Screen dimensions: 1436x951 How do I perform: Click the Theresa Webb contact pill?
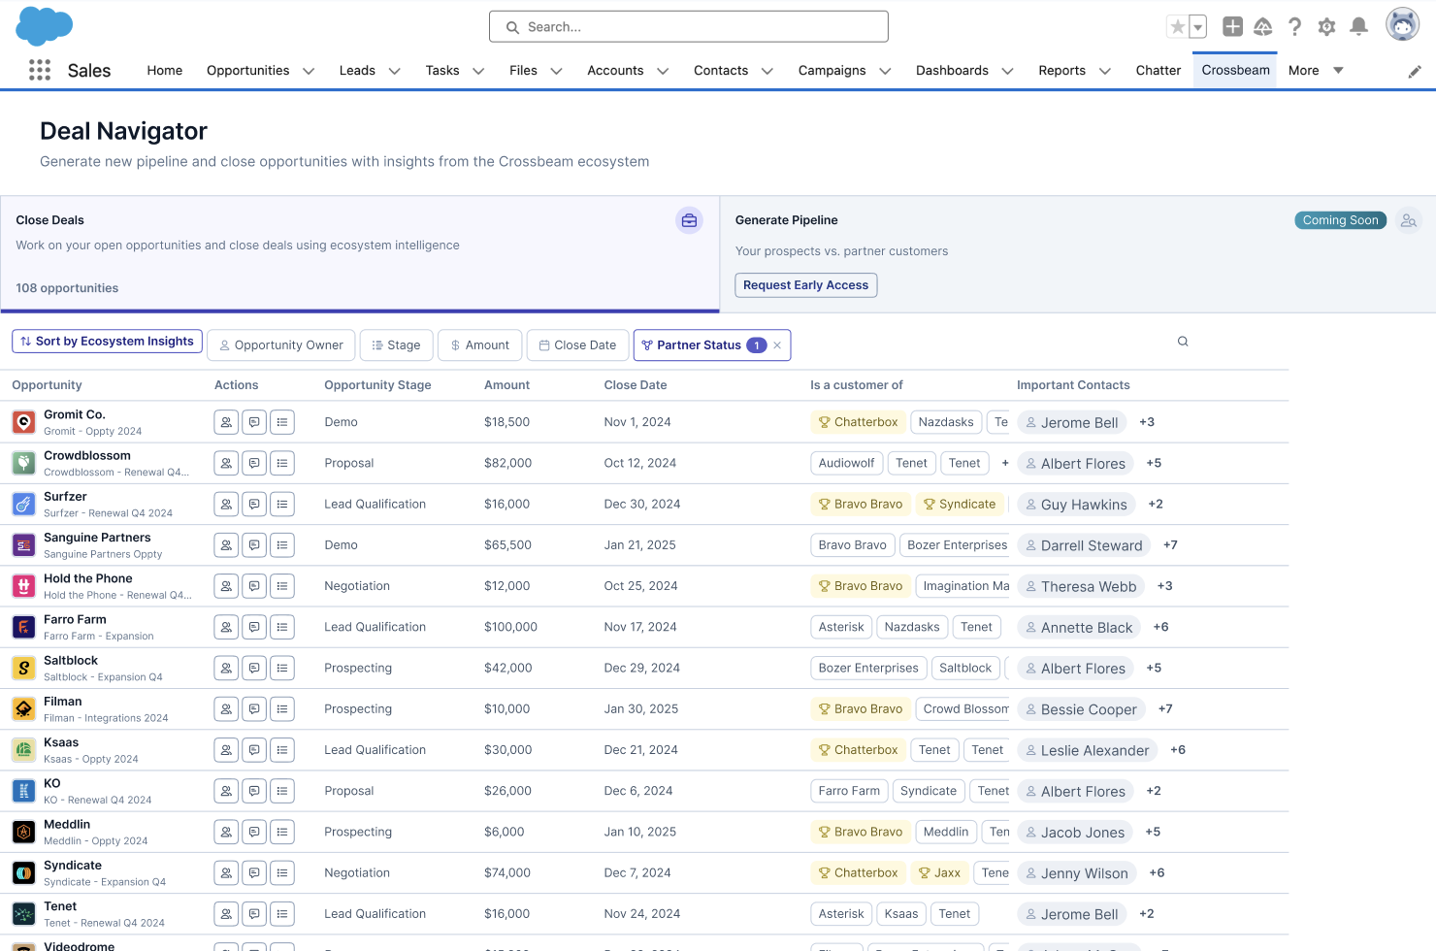tap(1081, 586)
